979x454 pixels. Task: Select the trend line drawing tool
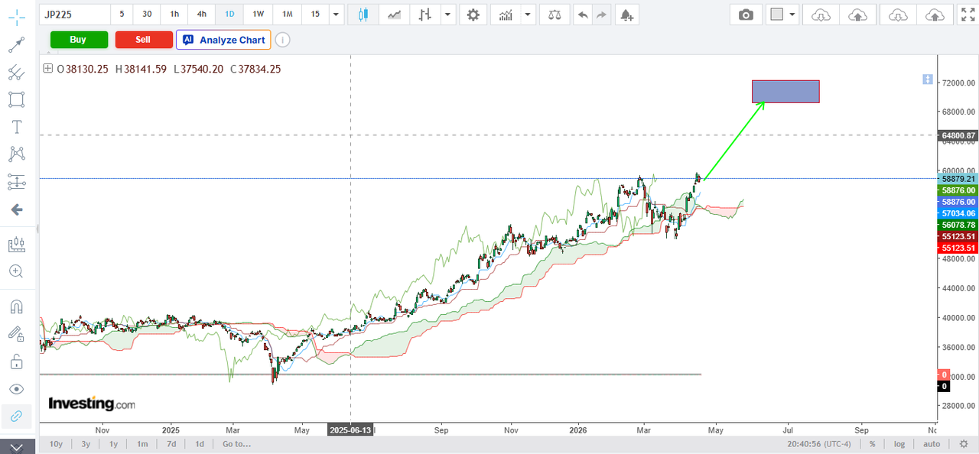pyautogui.click(x=16, y=44)
